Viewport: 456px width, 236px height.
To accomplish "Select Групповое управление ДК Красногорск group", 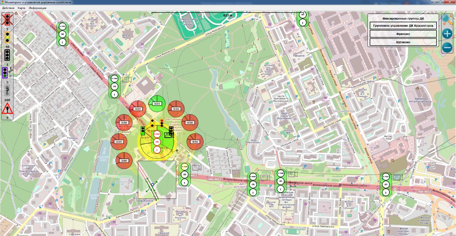I will (403, 26).
